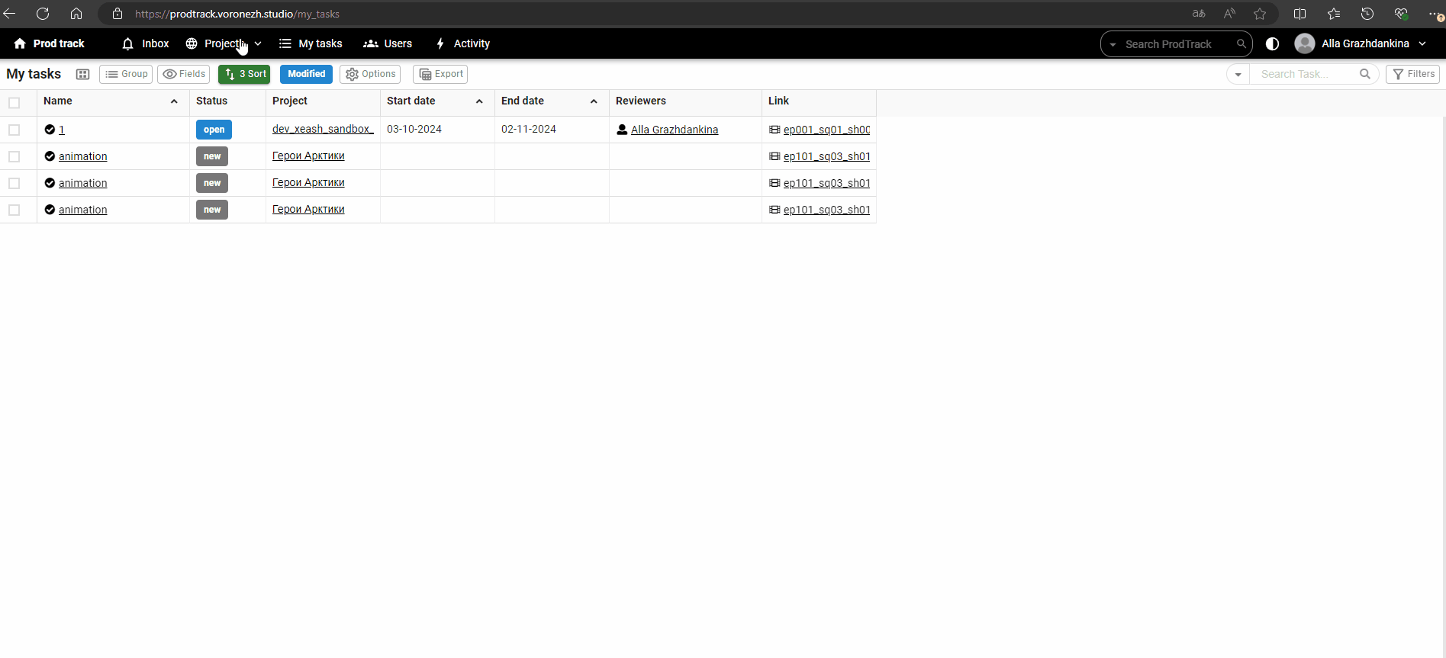
Task: Click the magnifier icon in Search Task field
Action: click(1364, 74)
